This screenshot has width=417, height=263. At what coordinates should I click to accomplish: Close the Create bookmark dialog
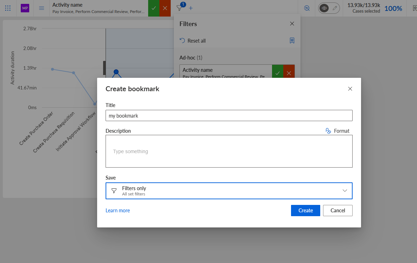pos(350,89)
